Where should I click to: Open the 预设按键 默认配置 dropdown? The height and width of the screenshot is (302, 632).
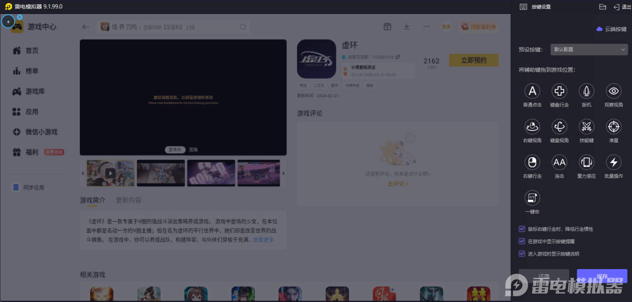589,49
